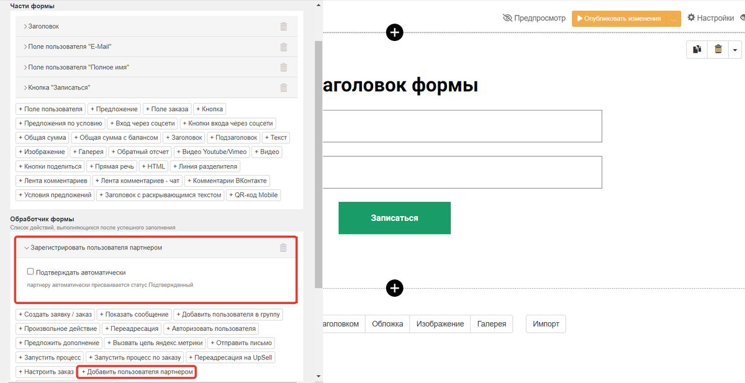Screen dimensions: 745x383
Task: Add an "HTML" part
Action: coord(153,166)
